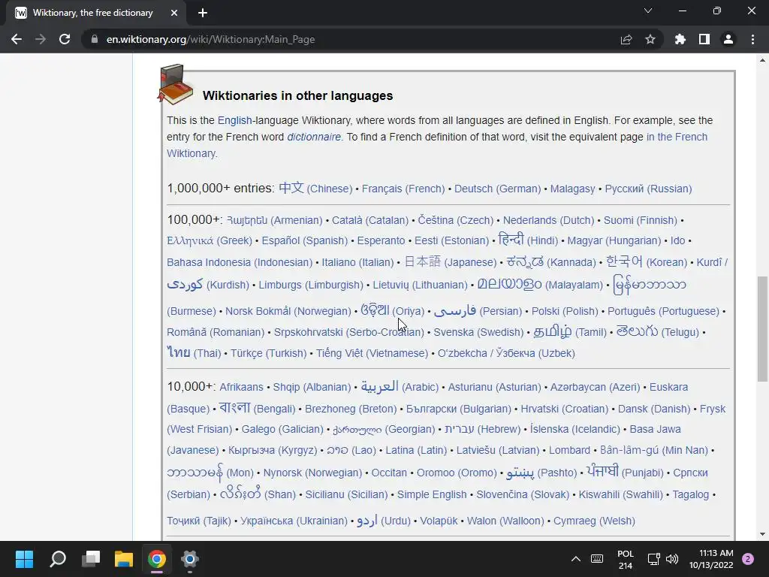The width and height of the screenshot is (769, 577).
Task: Open the Chrome profile menu
Action: [x=728, y=39]
